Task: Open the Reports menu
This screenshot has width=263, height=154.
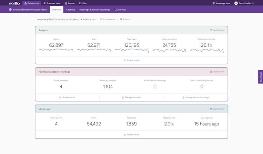Action: [70, 3]
